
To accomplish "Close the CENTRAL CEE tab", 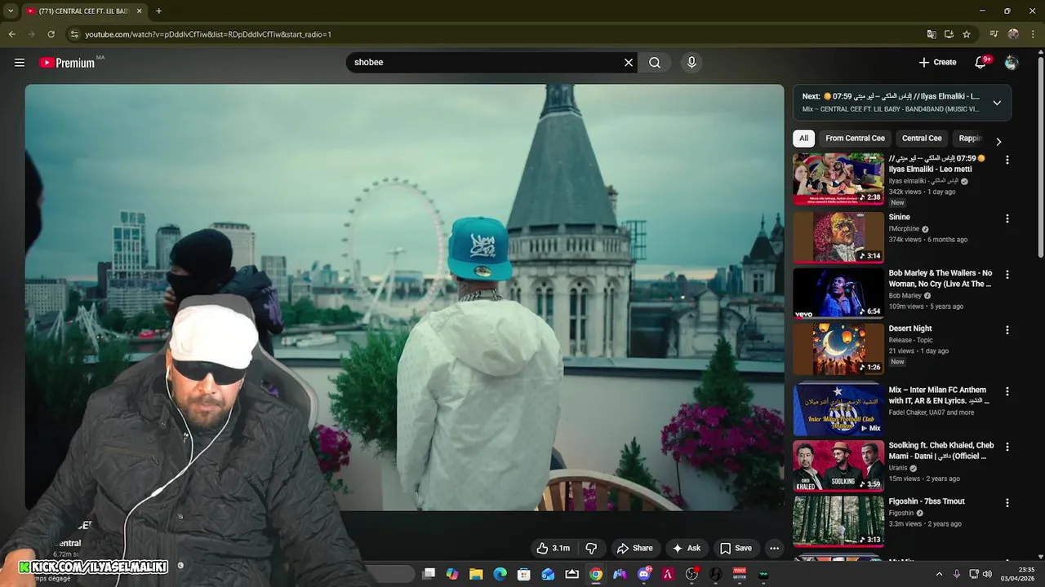I will point(139,11).
